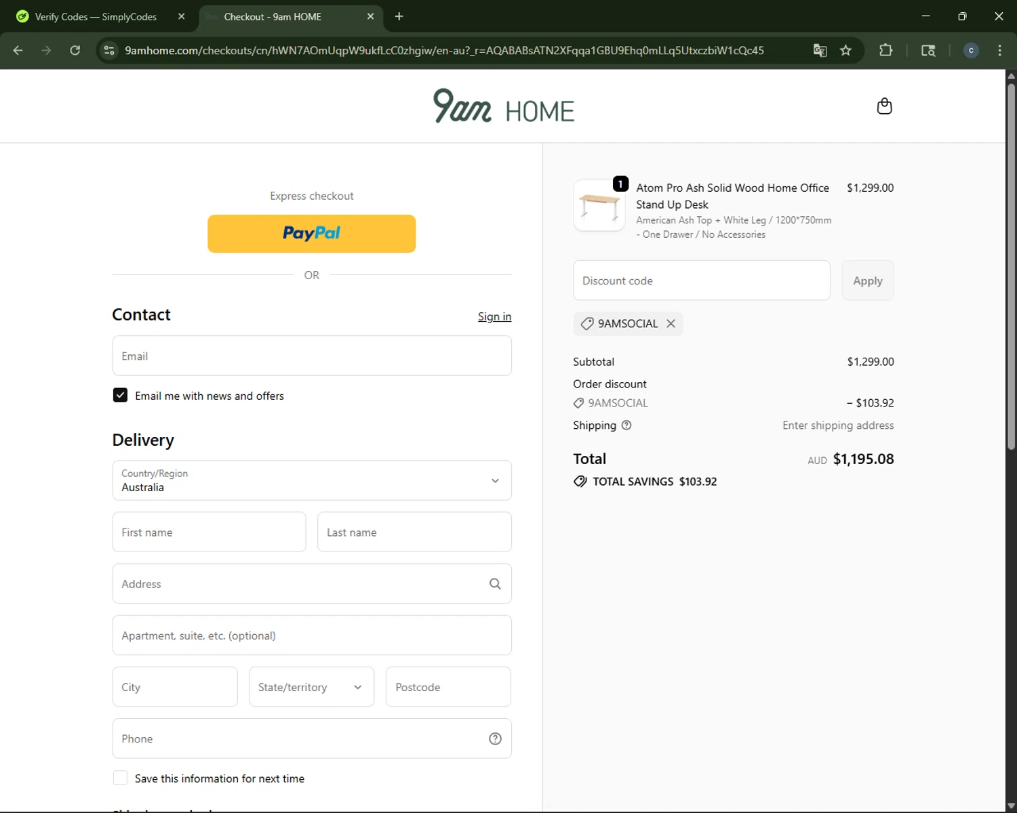Viewport: 1017px width, 813px height.
Task: Bookmark this page with the star icon
Action: pyautogui.click(x=845, y=50)
